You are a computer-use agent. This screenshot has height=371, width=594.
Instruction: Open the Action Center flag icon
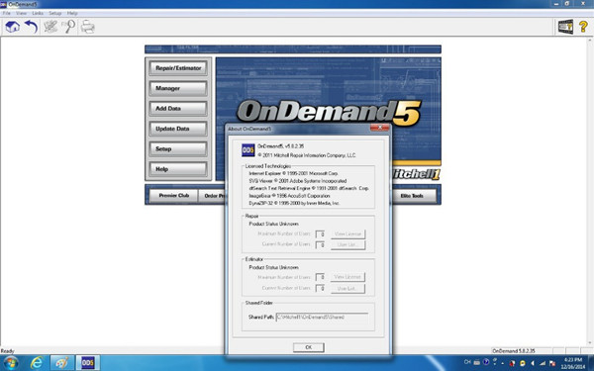click(552, 363)
